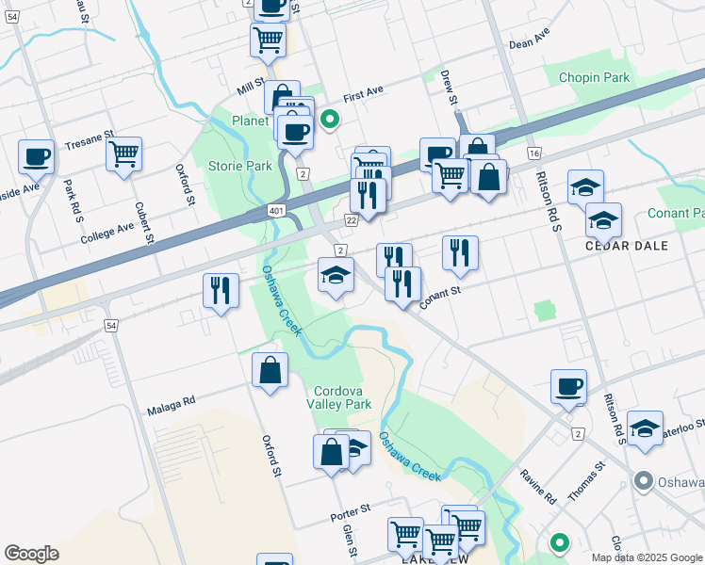Click the Chopin Park label
Screen dimensions: 705x565
594,78
